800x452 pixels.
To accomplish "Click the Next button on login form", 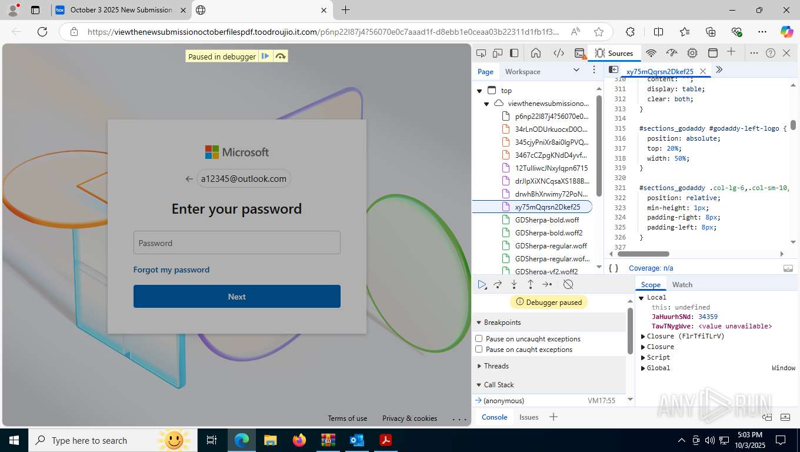I will pos(236,297).
